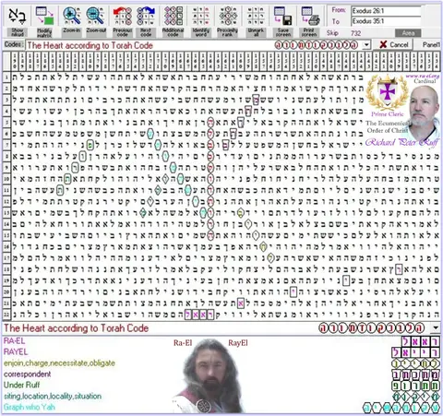443x416 pixels.
Task: Click the RayEl caption beside the lower photo
Action: (x=238, y=343)
